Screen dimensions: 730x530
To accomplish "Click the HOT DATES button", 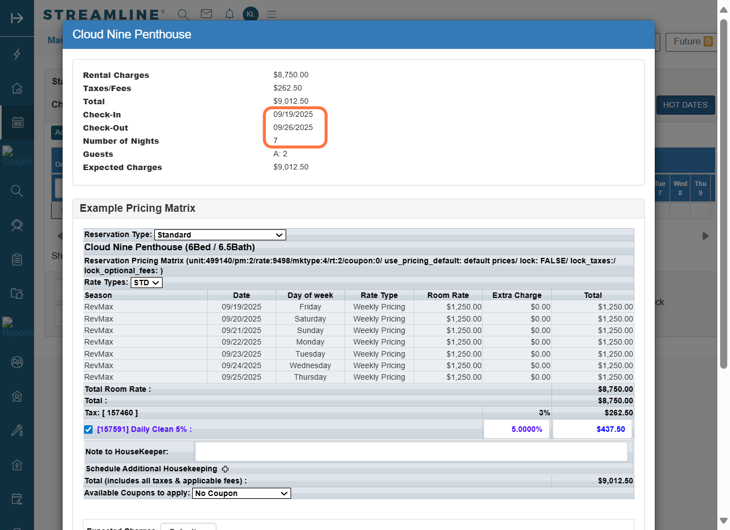I will coord(686,105).
